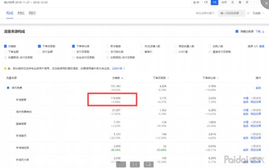
Task: Select the 月 granularity button
Action: click(247, 3)
